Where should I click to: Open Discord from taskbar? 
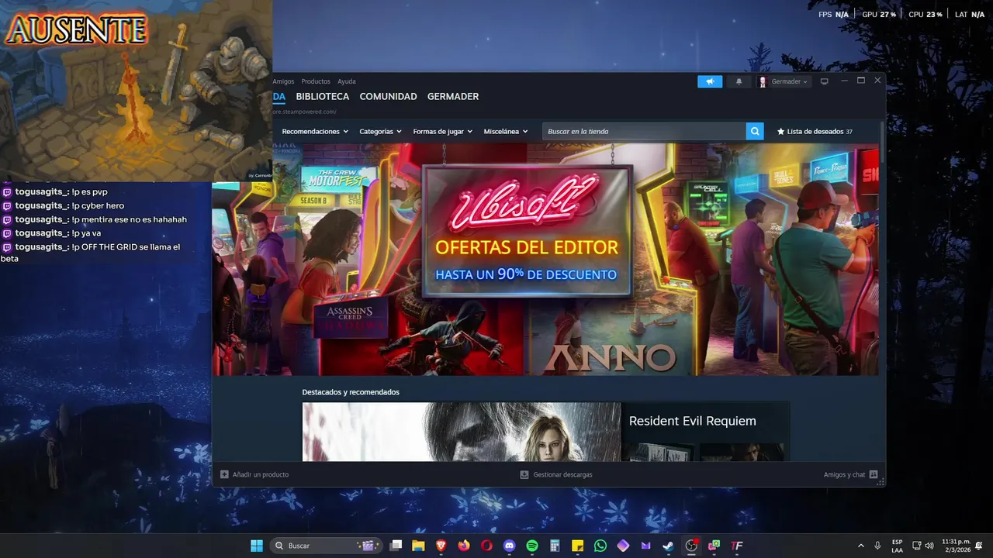tap(509, 546)
